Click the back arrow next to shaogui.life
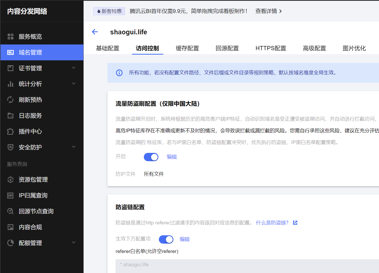Screen dimensions: 379x273 coord(95,32)
